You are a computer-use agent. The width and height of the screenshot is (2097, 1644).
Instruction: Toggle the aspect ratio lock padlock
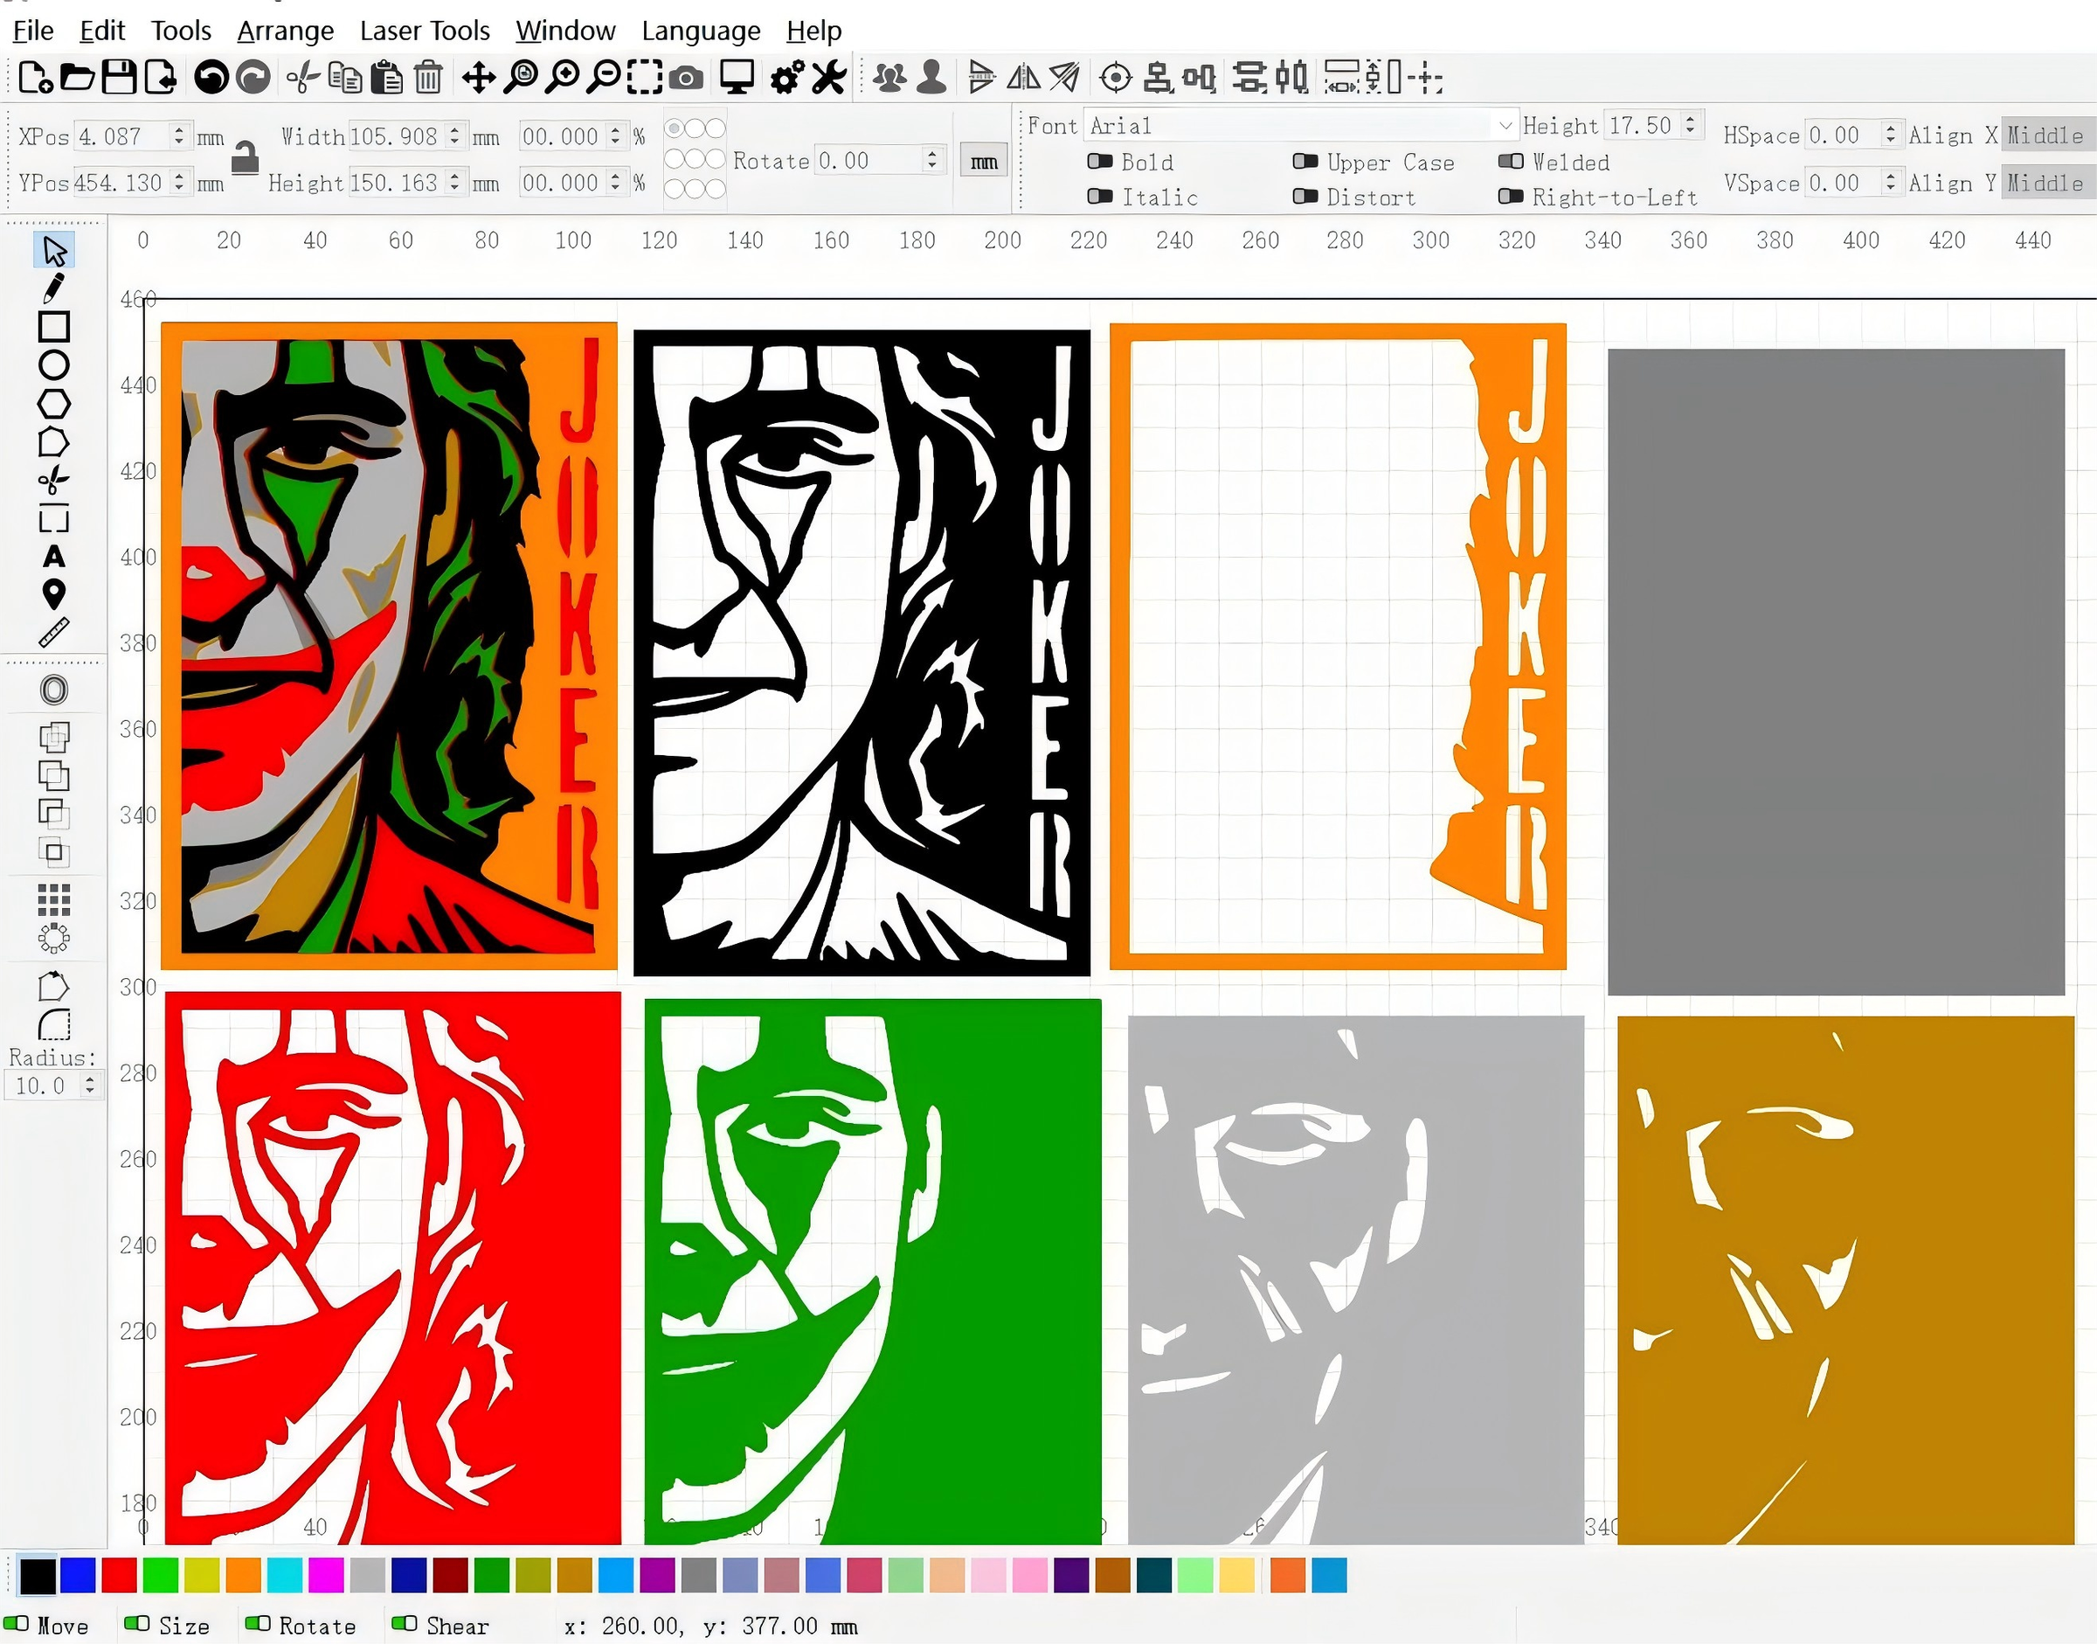point(246,157)
